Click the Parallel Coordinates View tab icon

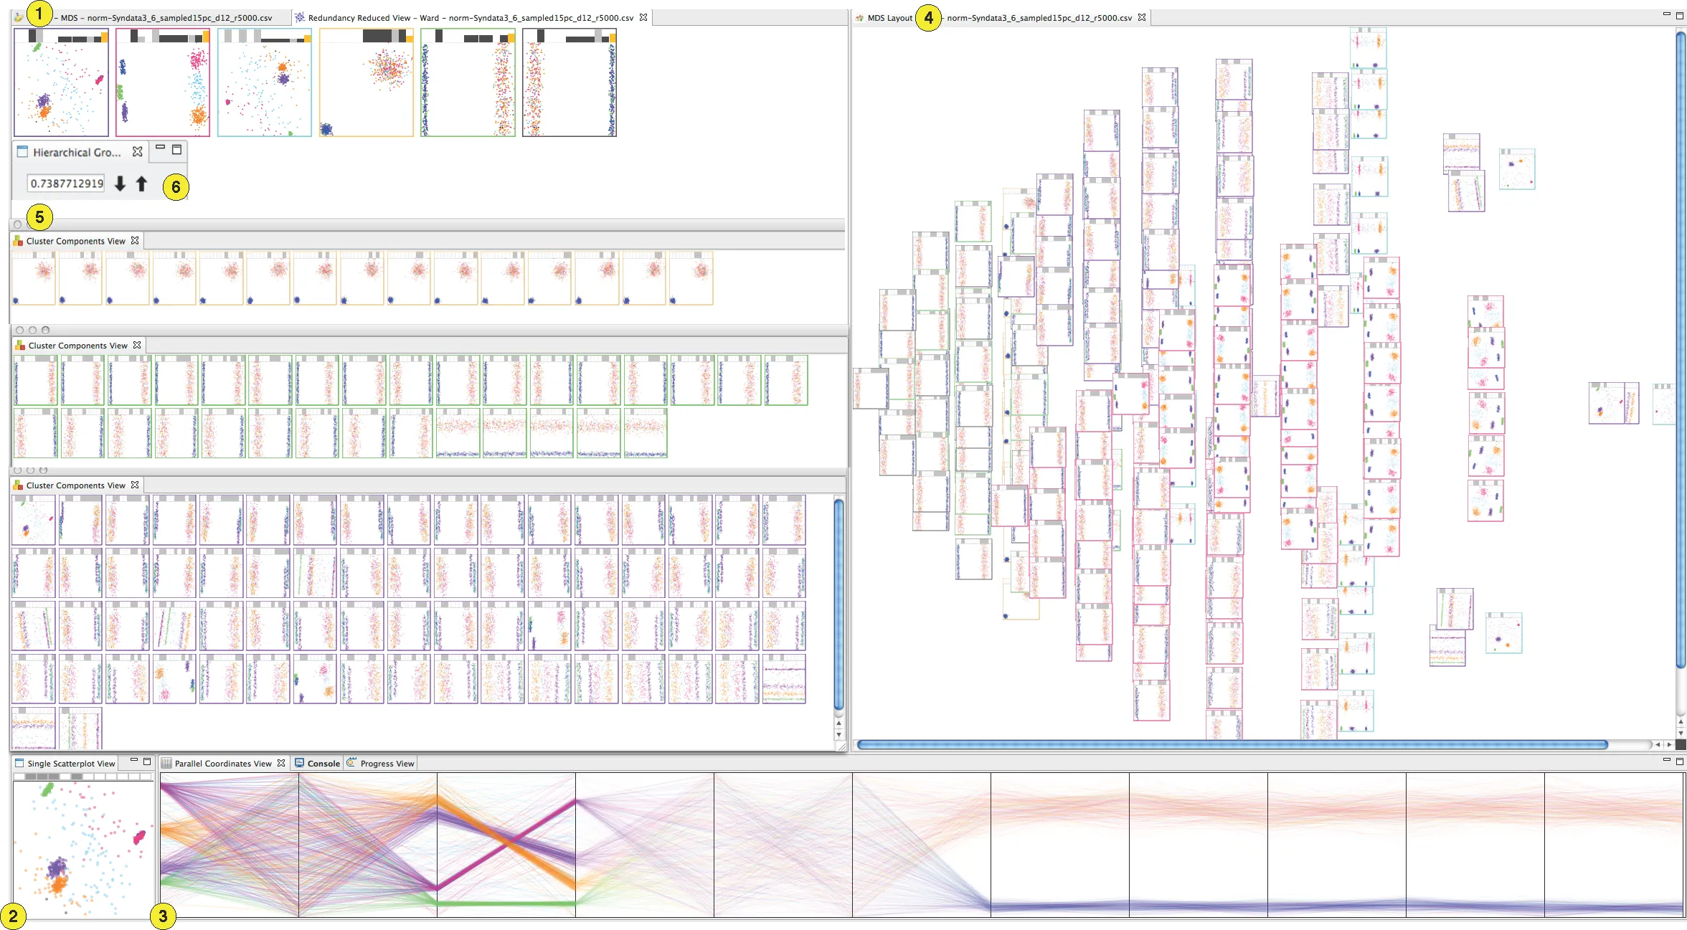coord(166,763)
